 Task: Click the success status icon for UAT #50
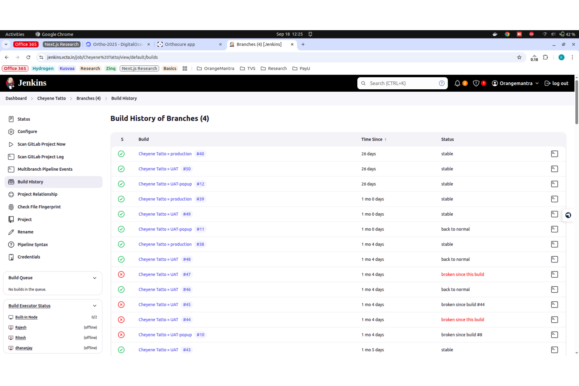point(121,169)
